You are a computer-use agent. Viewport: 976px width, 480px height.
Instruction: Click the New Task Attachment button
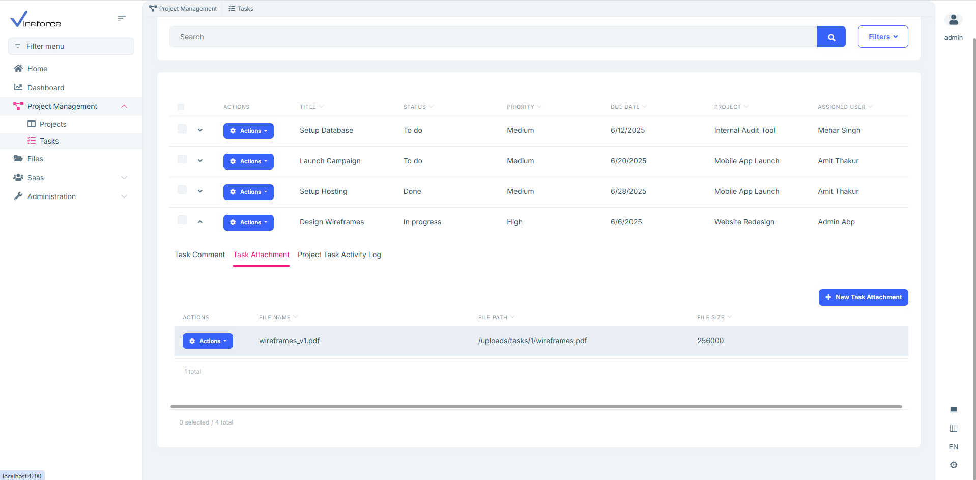(863, 297)
